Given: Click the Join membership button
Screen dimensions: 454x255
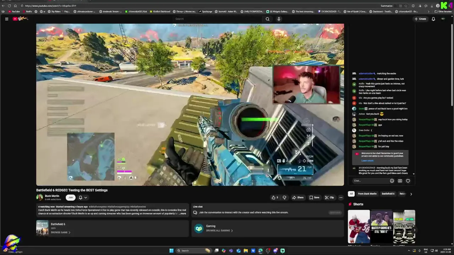Looking at the screenshot, I should [71, 197].
